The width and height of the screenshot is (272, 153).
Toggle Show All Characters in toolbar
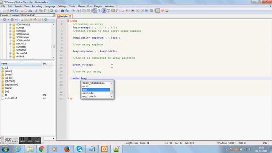99,11
